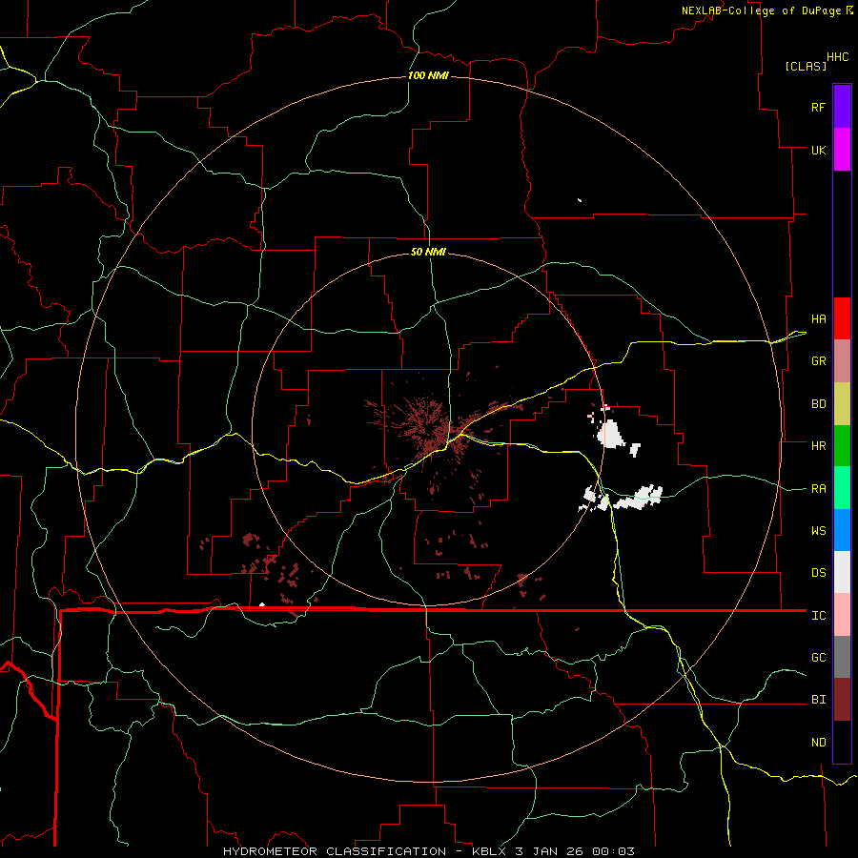This screenshot has height=858, width=858.
Task: Select the RA legend label
Action: click(818, 489)
